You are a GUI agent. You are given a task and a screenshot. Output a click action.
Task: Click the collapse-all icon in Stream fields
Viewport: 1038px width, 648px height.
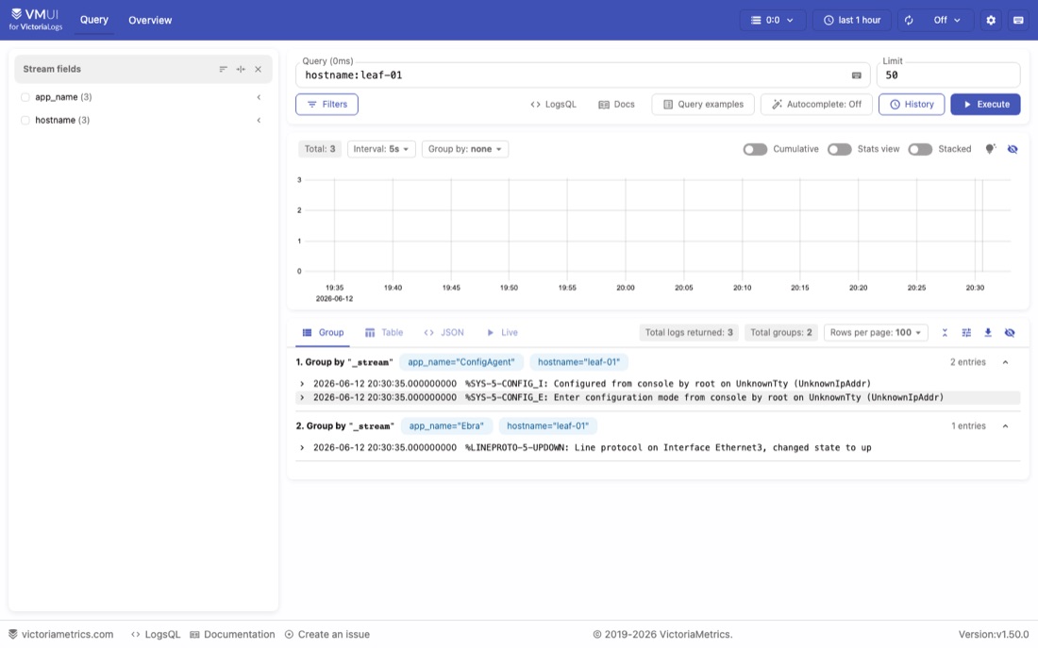tap(241, 69)
